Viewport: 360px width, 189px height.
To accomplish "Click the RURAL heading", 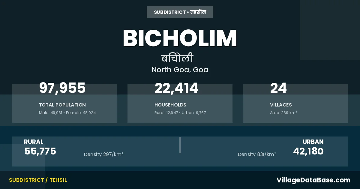I will 34,142.
